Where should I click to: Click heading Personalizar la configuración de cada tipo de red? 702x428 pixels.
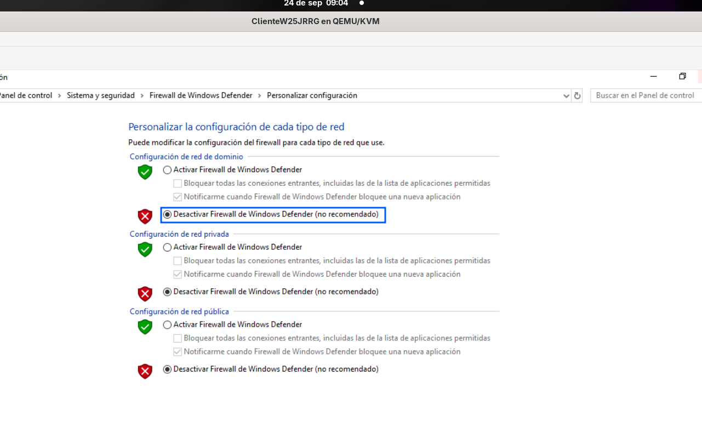236,127
